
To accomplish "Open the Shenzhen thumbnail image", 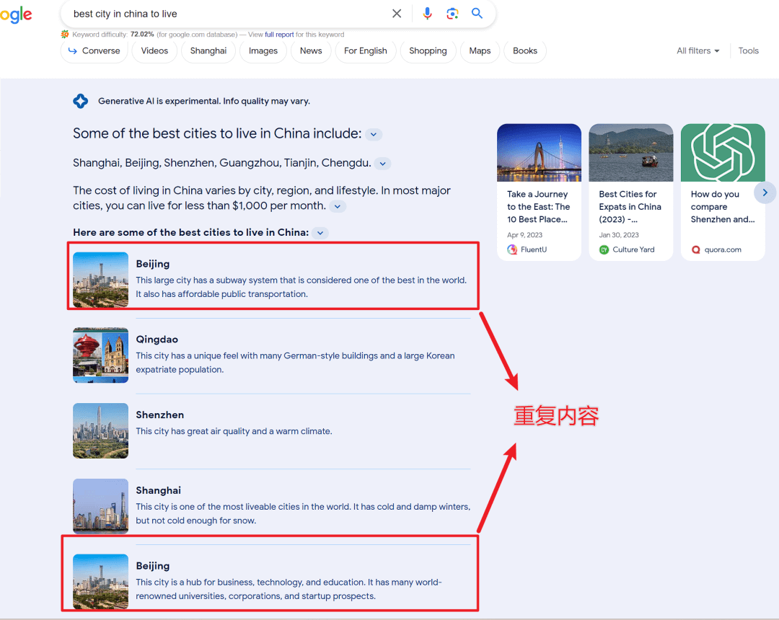I will 100,430.
